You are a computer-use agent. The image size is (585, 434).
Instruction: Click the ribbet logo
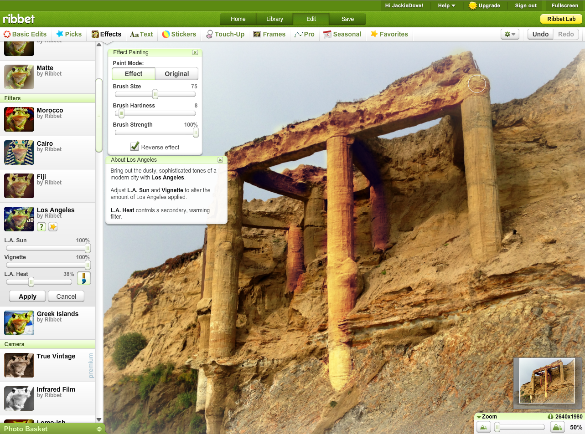tap(19, 19)
